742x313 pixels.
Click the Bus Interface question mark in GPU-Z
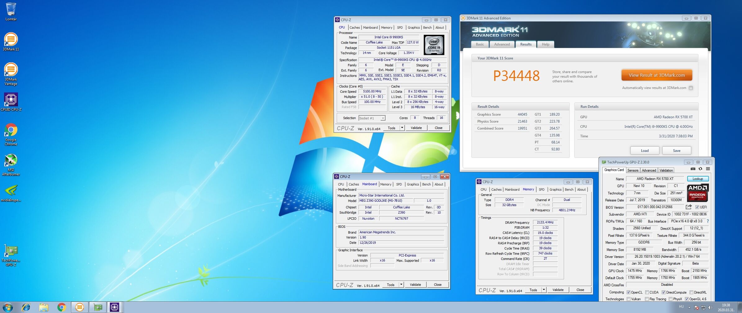coord(708,221)
